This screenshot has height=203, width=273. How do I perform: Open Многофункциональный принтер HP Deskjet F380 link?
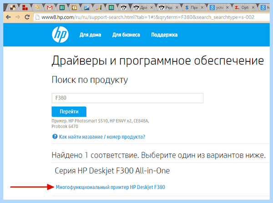tap(111, 187)
